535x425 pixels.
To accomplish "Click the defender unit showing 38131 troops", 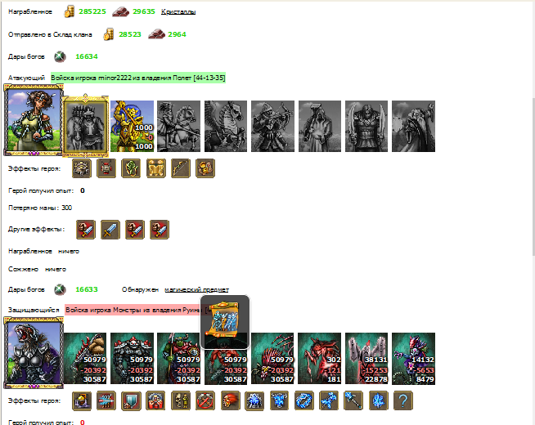I will (x=366, y=359).
